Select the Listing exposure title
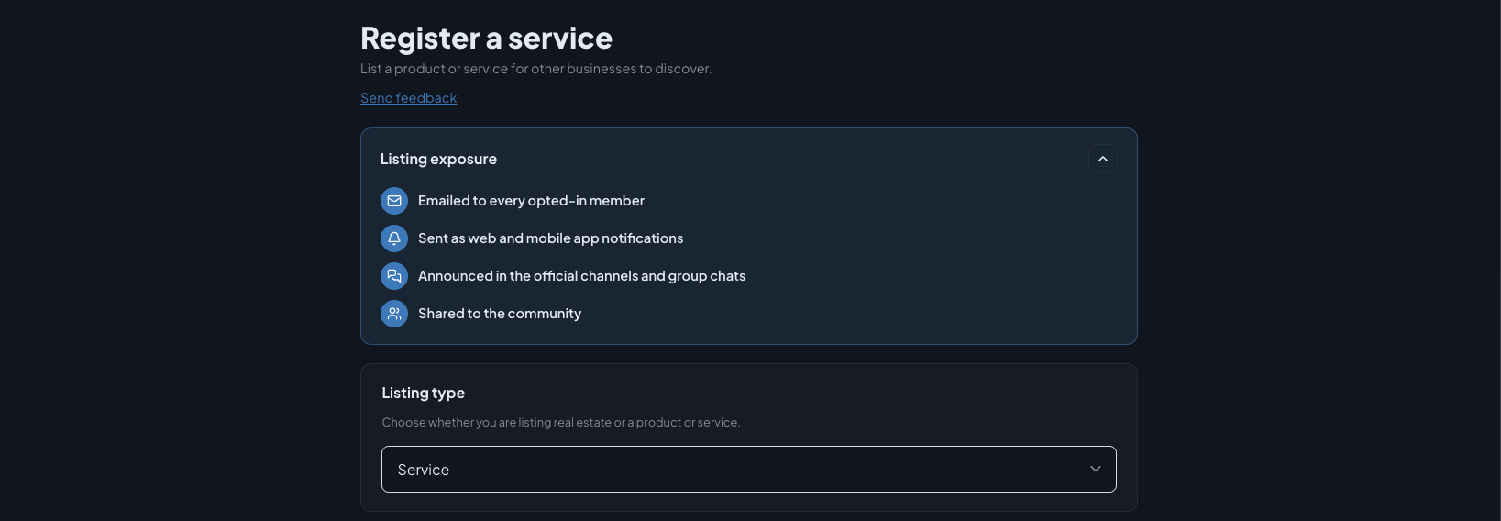Screen dimensions: 1501x521 click(438, 159)
